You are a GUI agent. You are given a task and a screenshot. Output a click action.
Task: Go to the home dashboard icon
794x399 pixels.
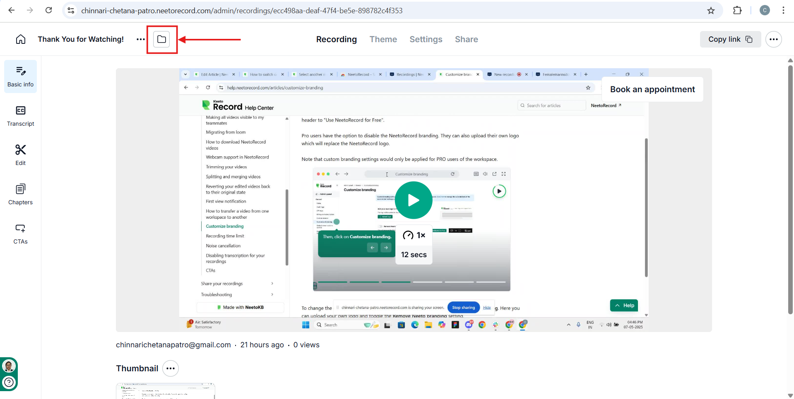(21, 39)
